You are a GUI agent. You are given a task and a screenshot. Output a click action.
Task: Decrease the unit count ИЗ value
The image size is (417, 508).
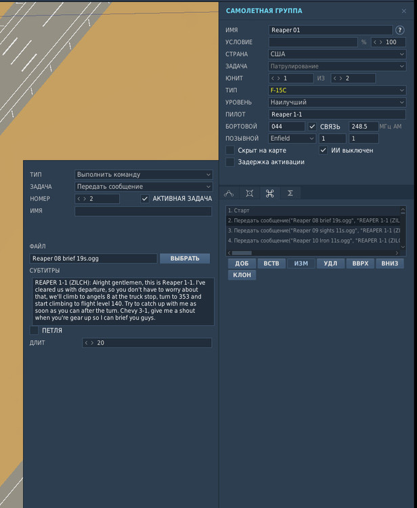(335, 79)
